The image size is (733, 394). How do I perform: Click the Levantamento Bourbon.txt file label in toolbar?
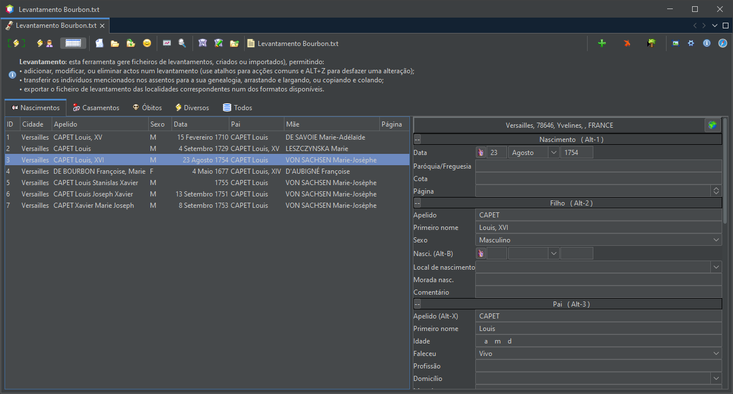coord(293,43)
